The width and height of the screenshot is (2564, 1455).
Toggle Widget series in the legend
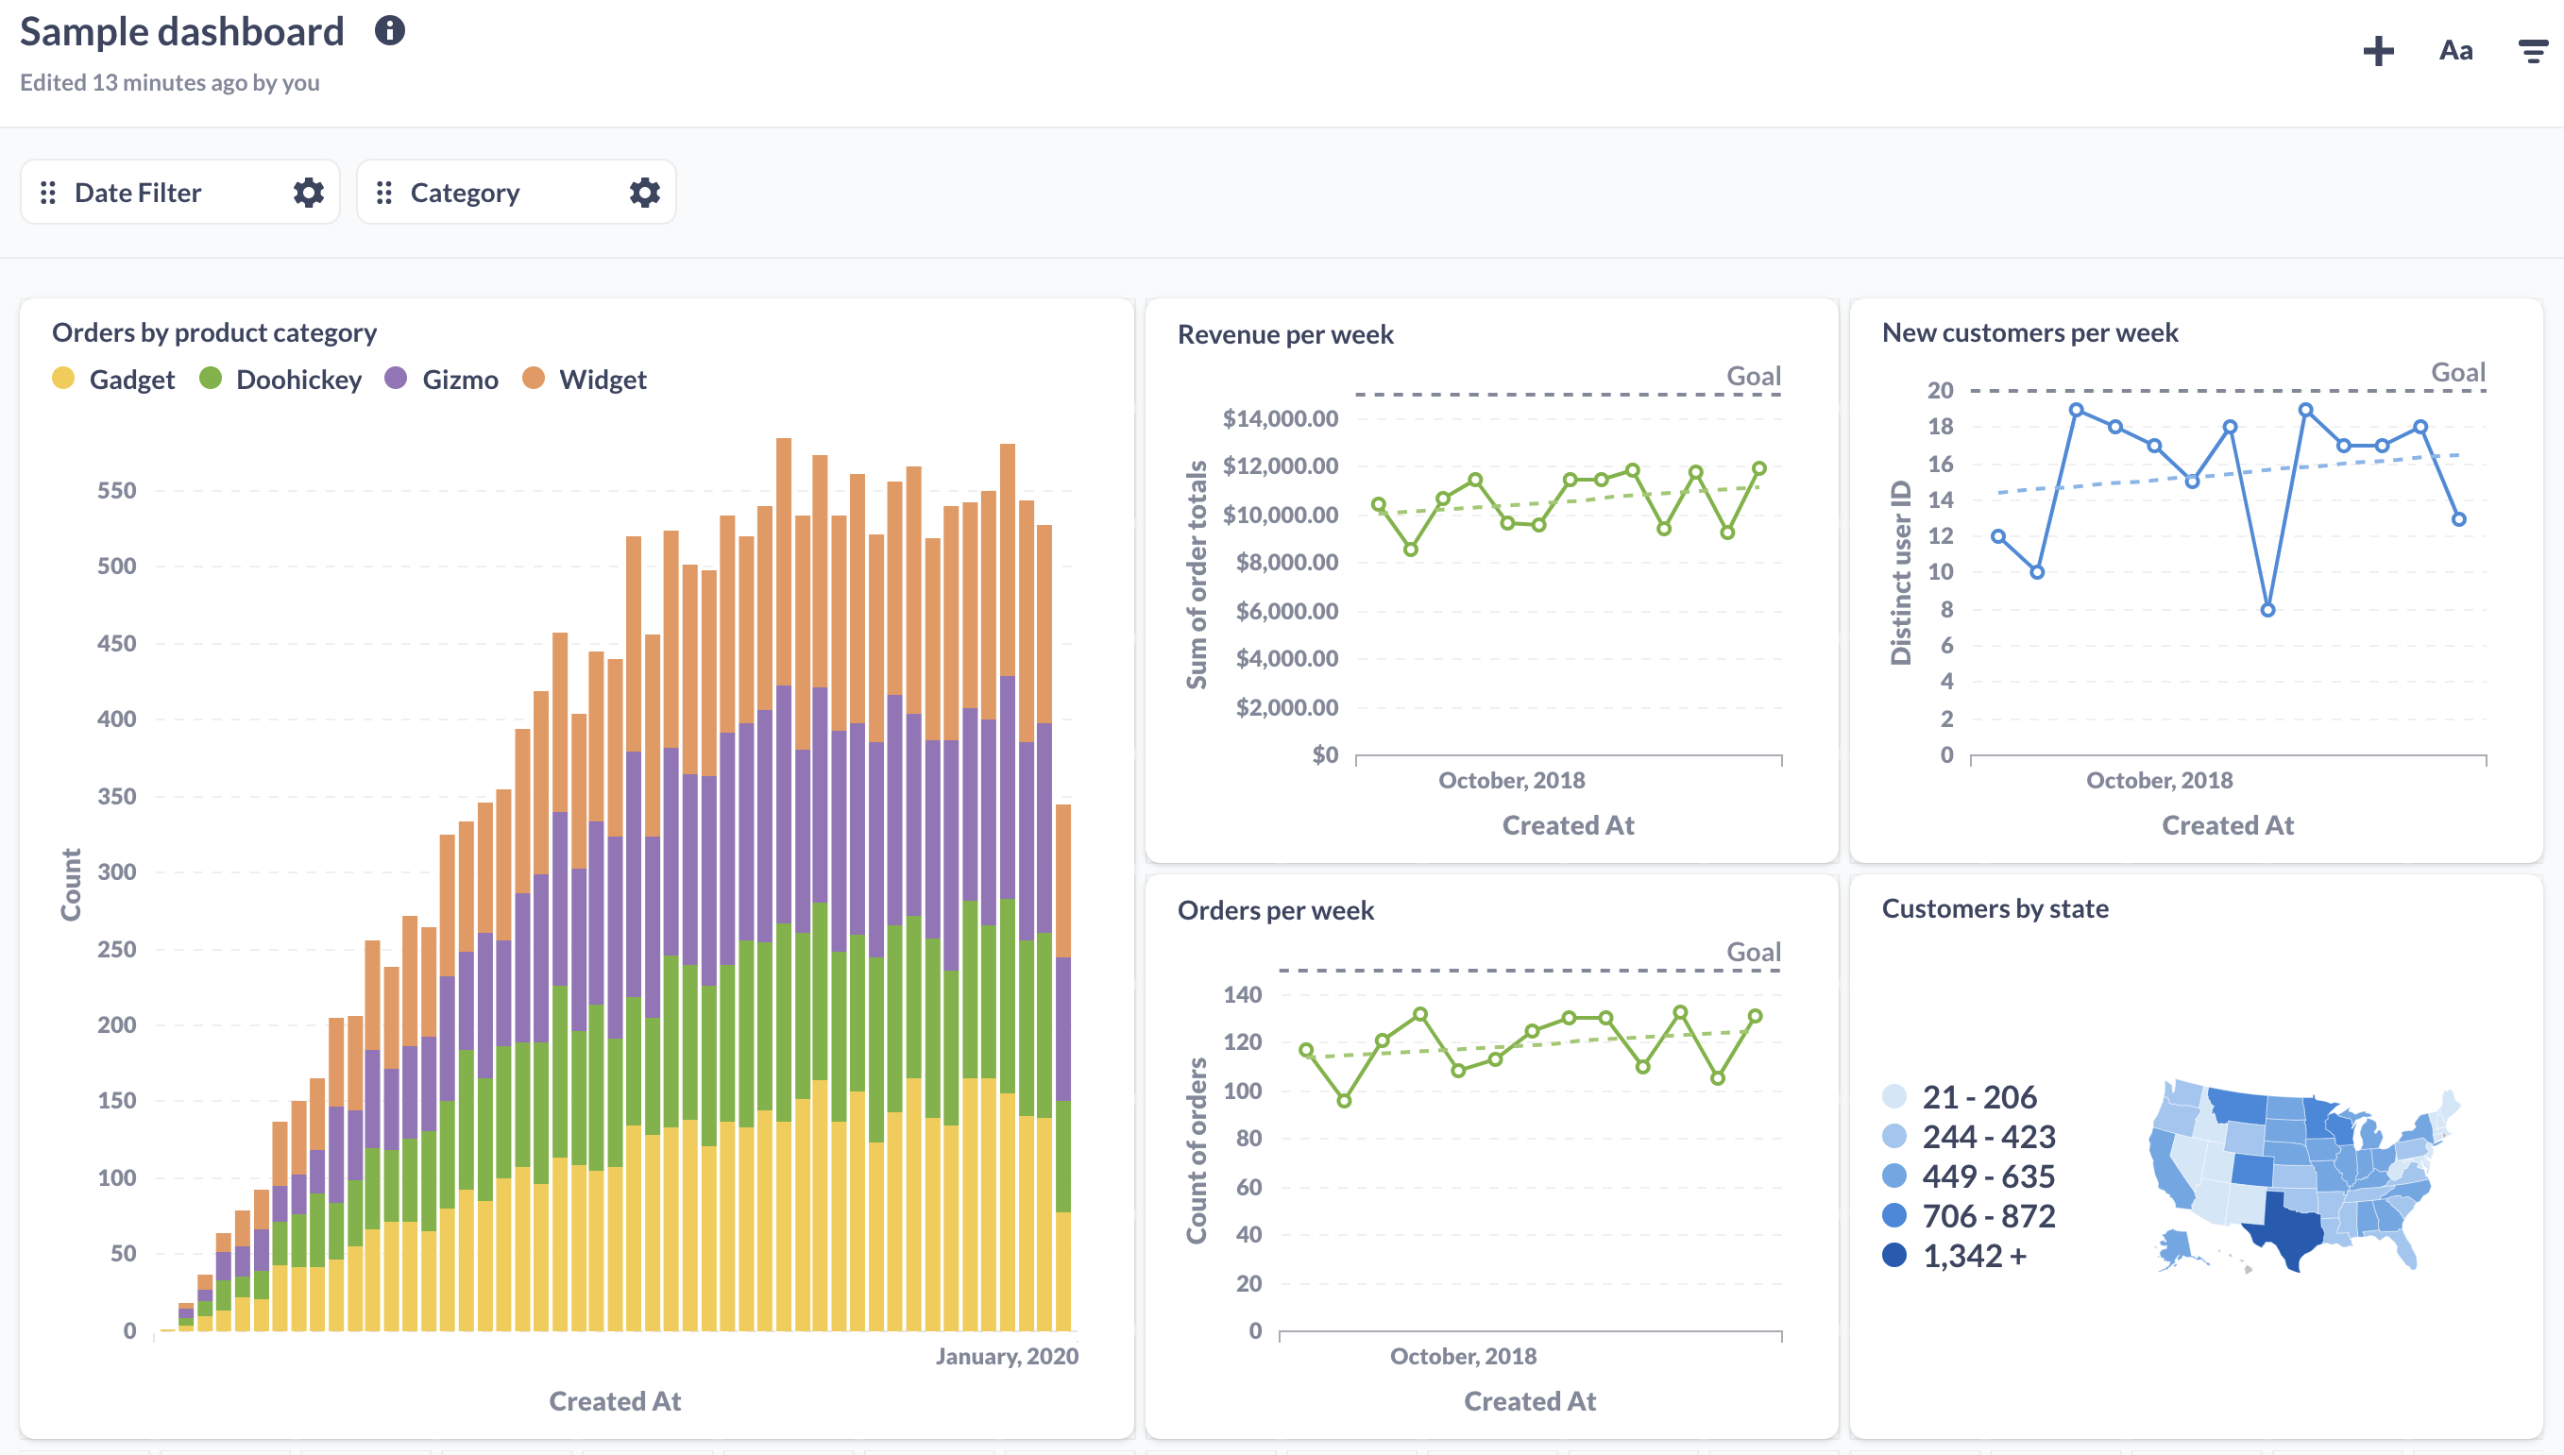[585, 380]
